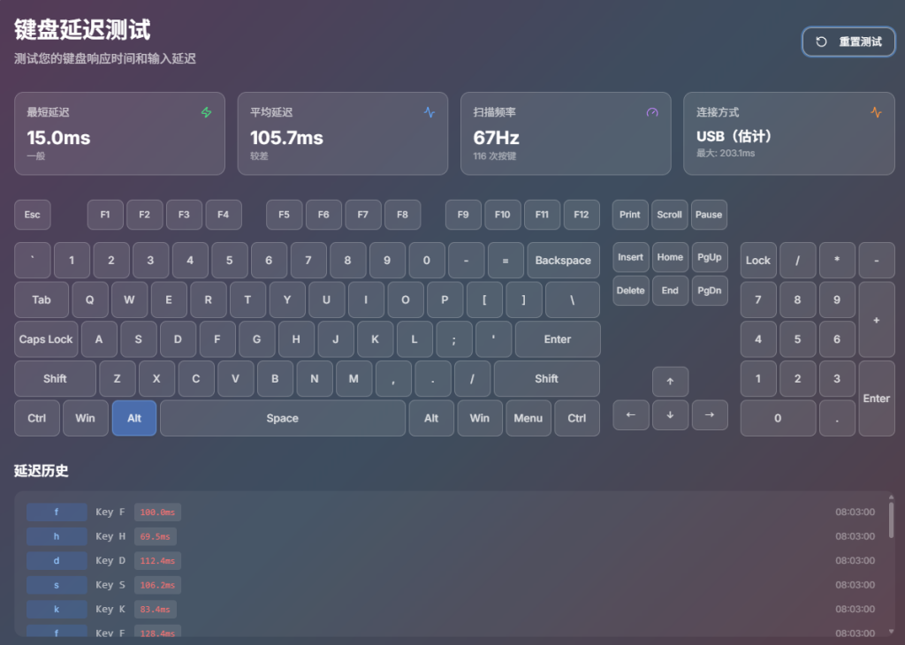905x645 pixels.
Task: Click the 重置测试 reset button
Action: [848, 42]
